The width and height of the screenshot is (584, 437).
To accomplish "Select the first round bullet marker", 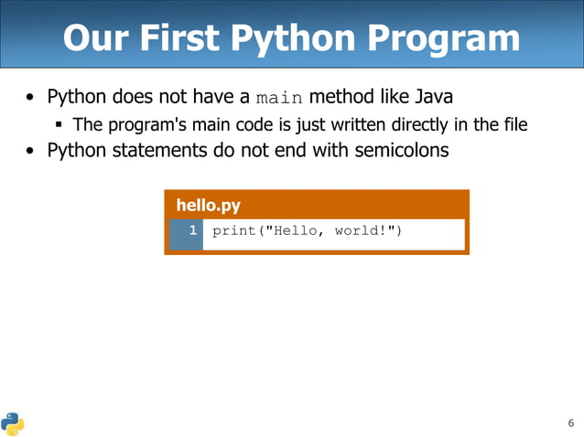I will [x=32, y=99].
